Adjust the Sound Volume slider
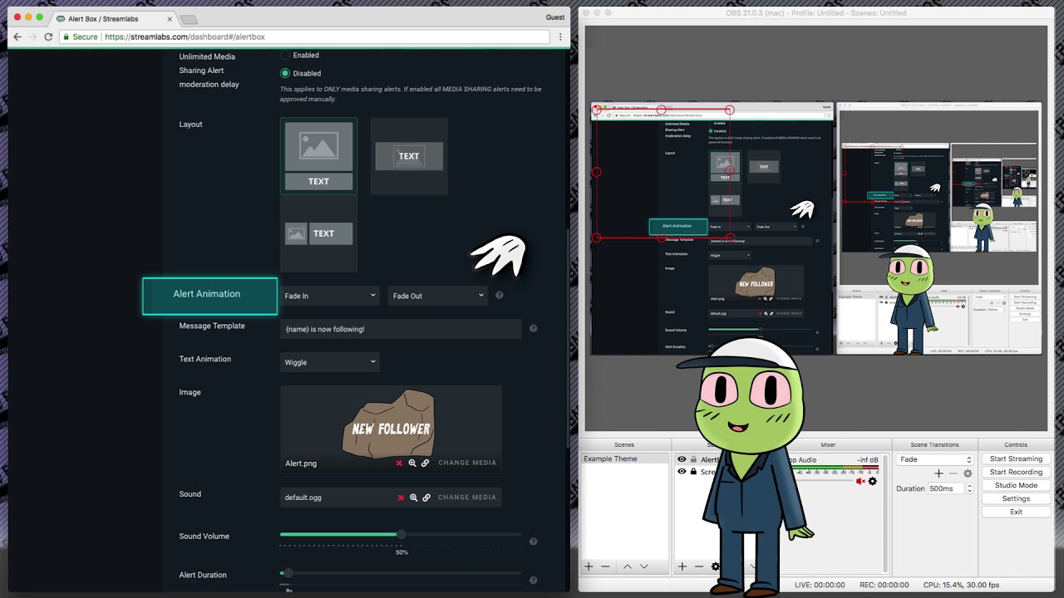This screenshot has width=1064, height=598. point(401,535)
